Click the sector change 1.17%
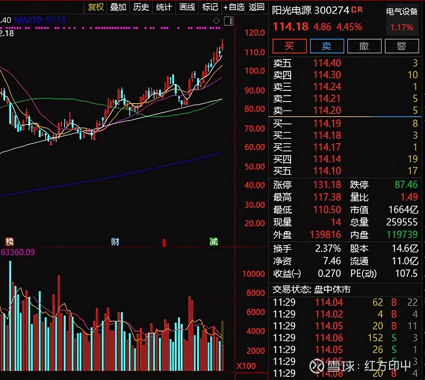This screenshot has height=380, width=425. 402,28
